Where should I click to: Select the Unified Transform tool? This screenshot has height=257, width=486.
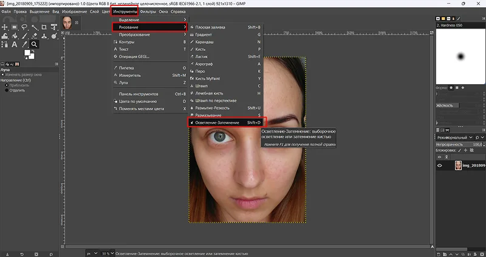(x=54, y=27)
